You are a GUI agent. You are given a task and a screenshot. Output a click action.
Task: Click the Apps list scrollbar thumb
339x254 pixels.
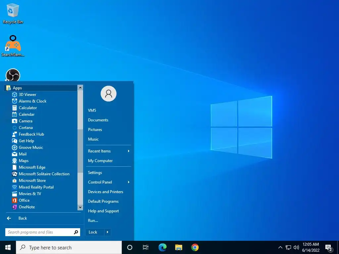click(x=80, y=151)
